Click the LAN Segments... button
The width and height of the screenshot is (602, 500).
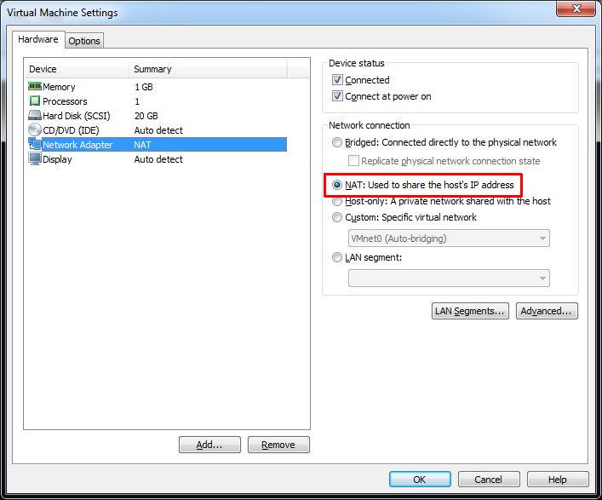470,311
